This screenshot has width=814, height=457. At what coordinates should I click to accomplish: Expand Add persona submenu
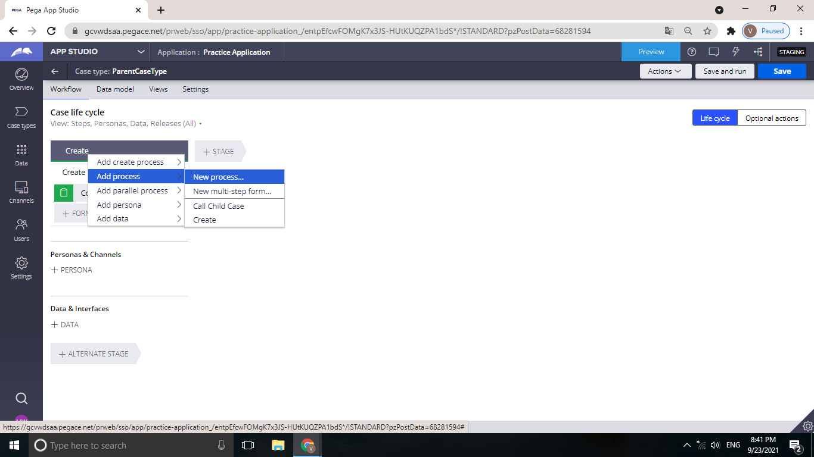136,205
